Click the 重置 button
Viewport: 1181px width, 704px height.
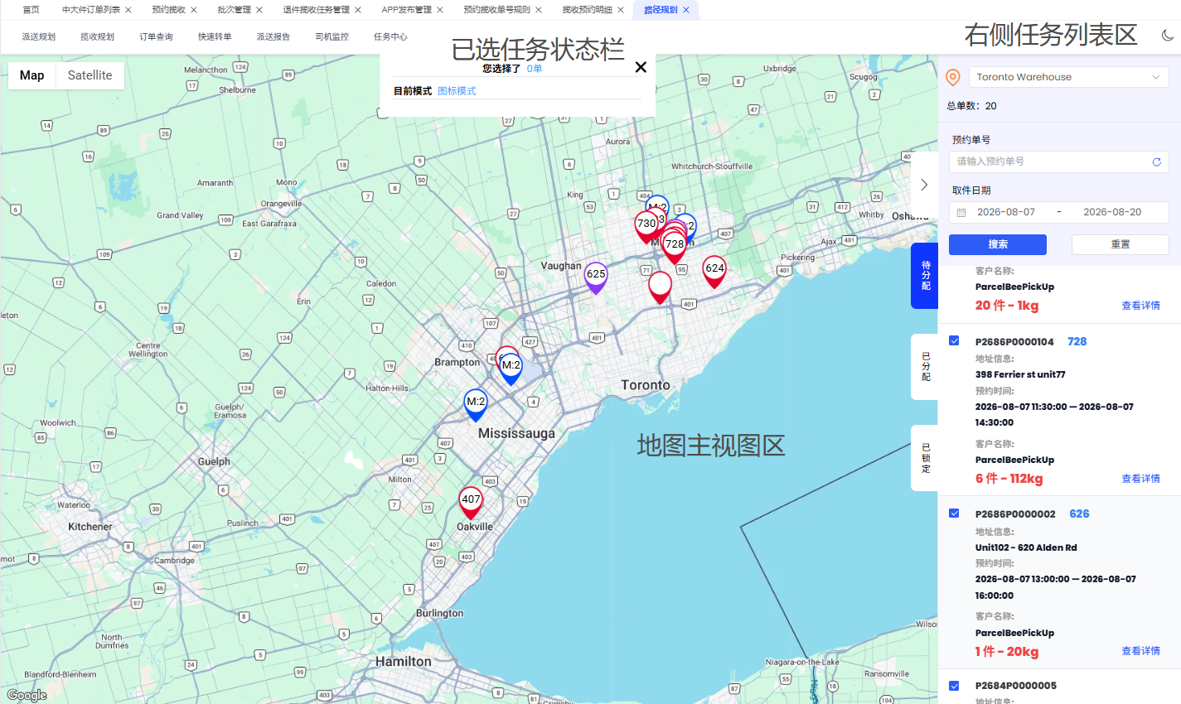pyautogui.click(x=1120, y=244)
